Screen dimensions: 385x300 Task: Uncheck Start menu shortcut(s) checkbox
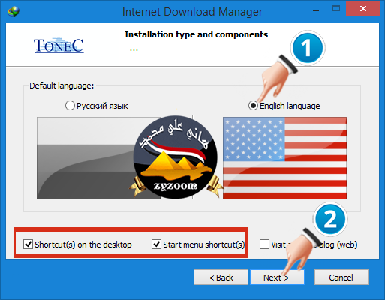coord(156,244)
